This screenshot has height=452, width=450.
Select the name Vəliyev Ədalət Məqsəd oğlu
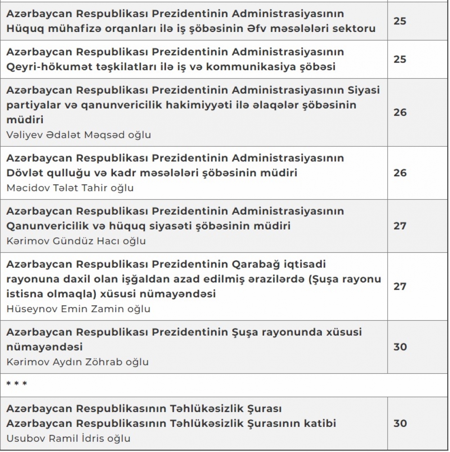(x=78, y=135)
